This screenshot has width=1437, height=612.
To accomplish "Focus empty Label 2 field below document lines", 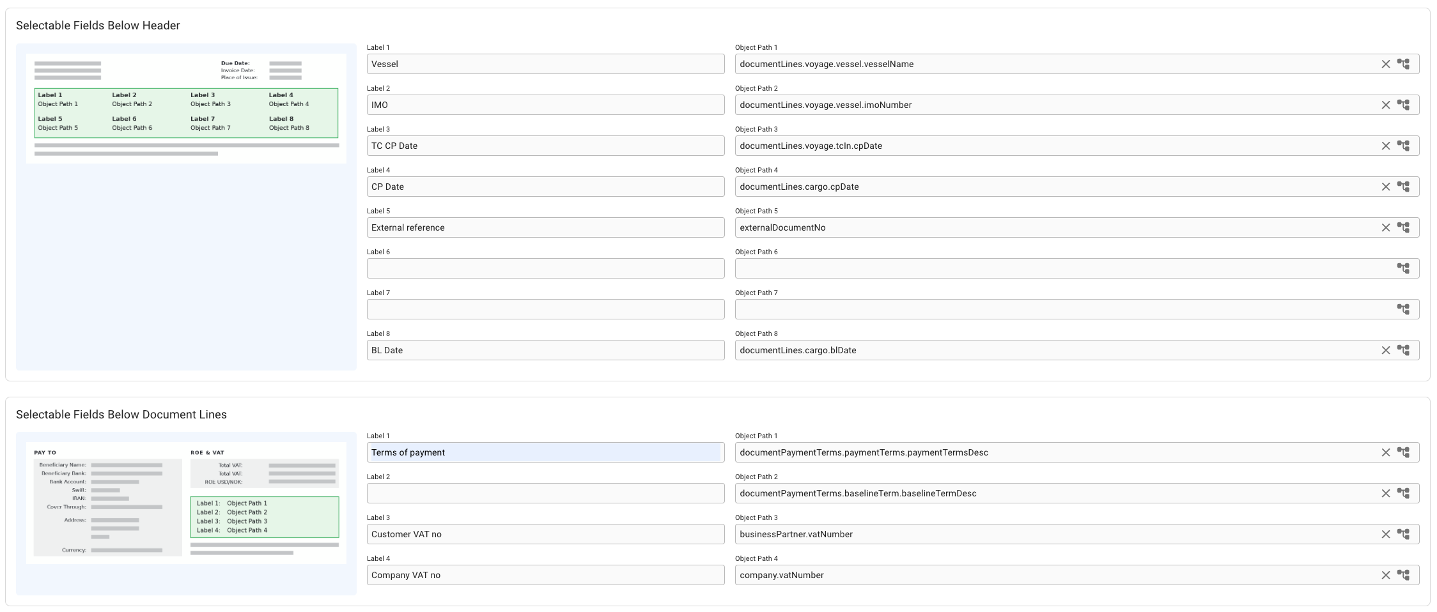I will 545,493.
